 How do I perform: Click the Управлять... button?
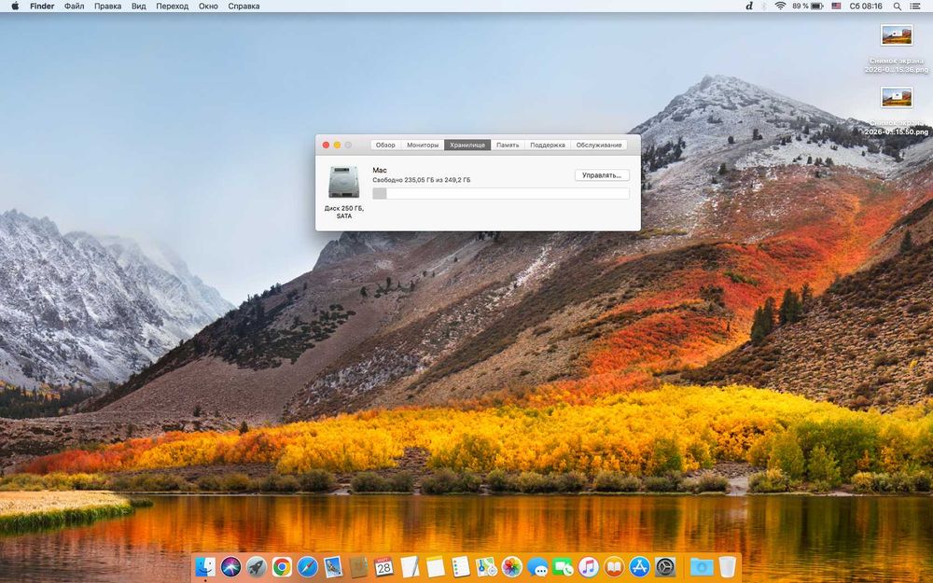[x=602, y=175]
